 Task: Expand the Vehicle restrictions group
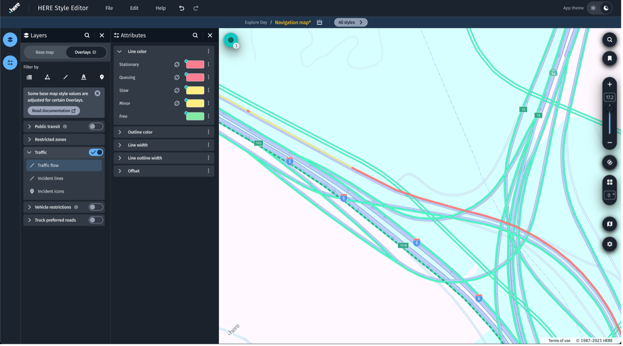30,207
